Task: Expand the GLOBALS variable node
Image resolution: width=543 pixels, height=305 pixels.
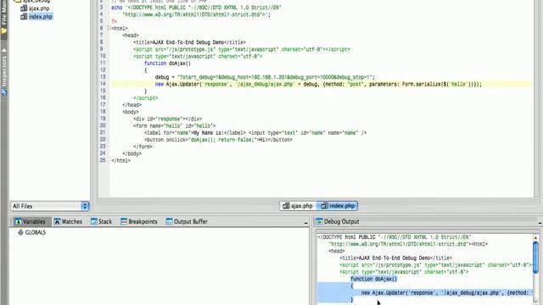Action: [x=32, y=232]
